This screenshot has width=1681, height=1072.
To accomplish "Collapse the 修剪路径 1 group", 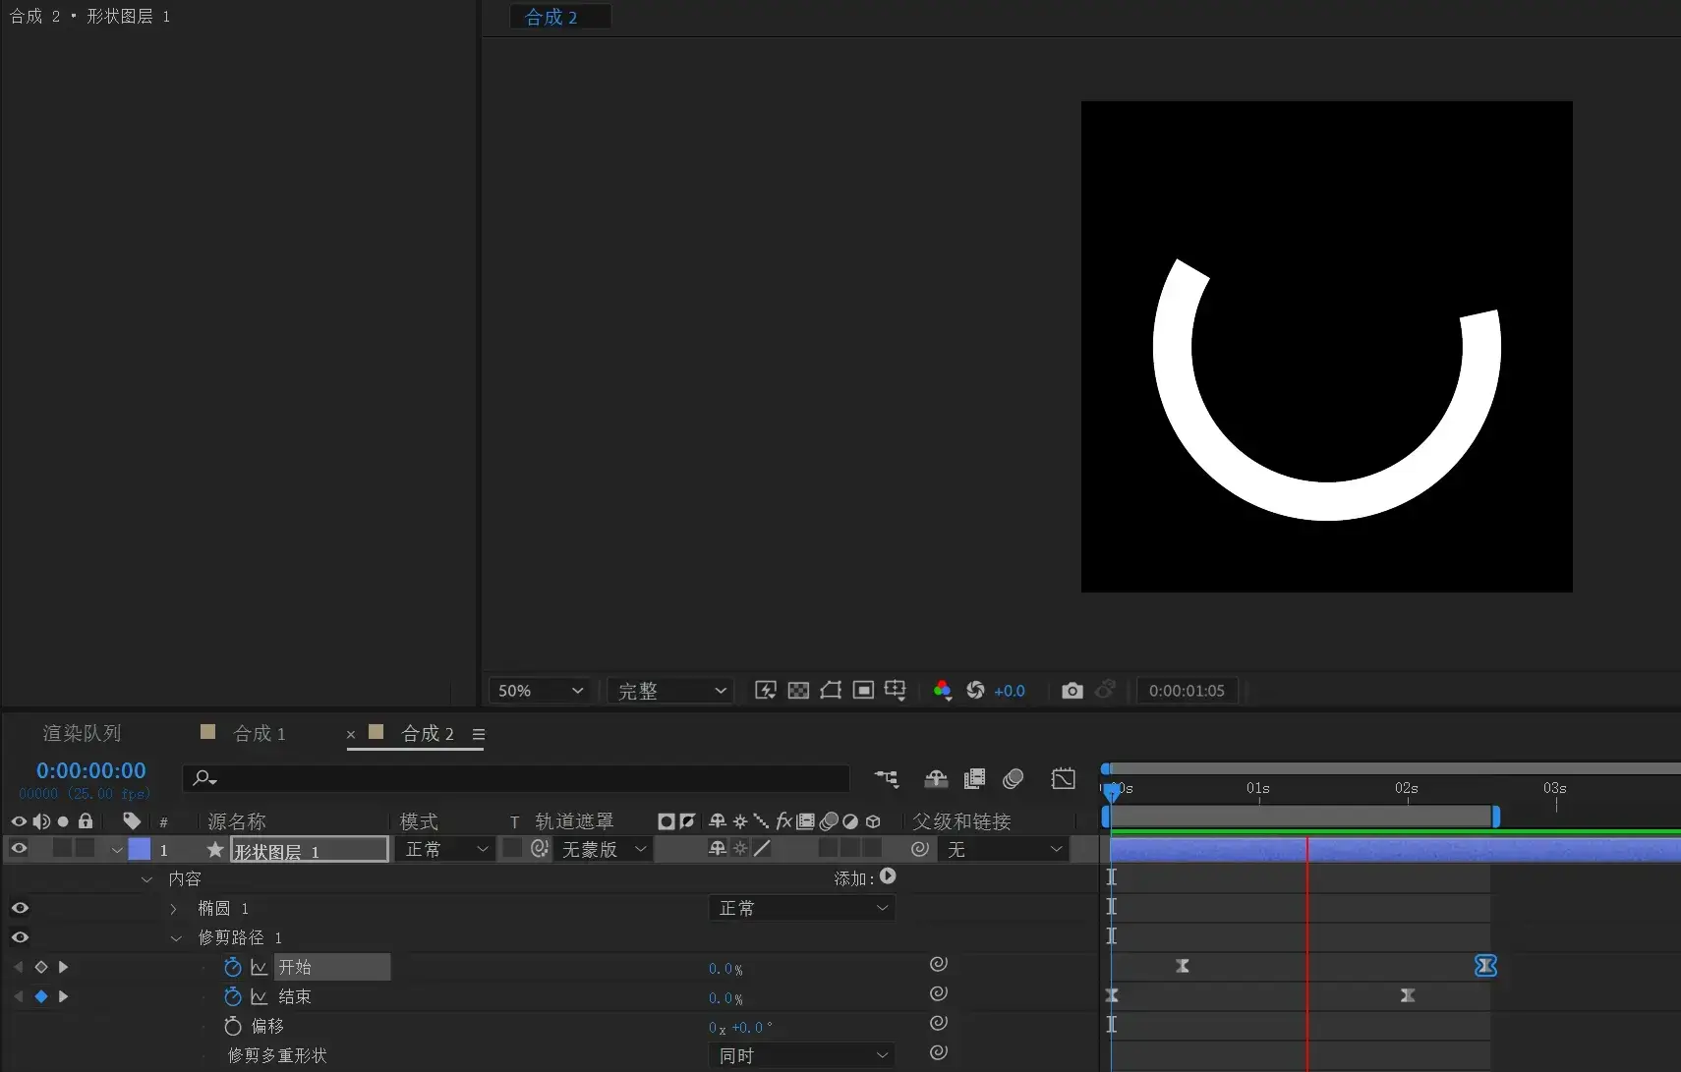I will pos(176,938).
